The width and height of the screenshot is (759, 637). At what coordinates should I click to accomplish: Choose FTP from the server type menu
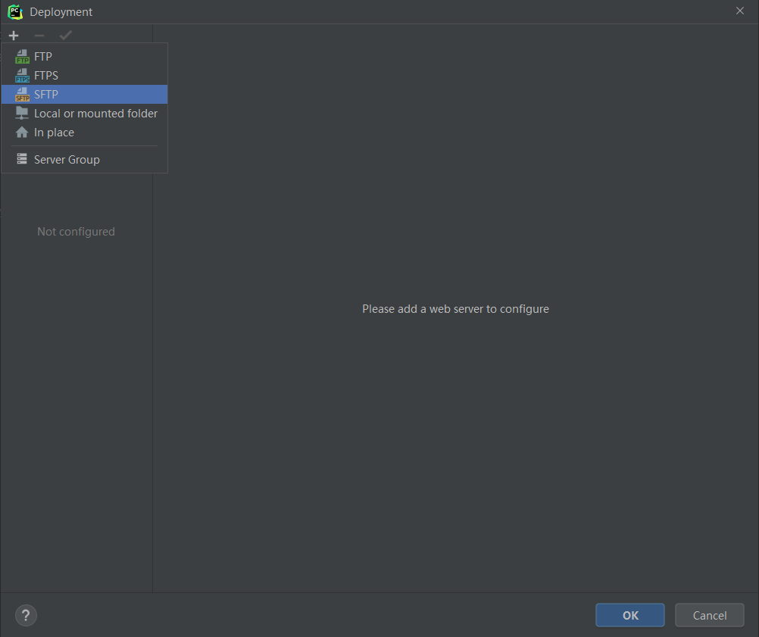tap(84, 57)
